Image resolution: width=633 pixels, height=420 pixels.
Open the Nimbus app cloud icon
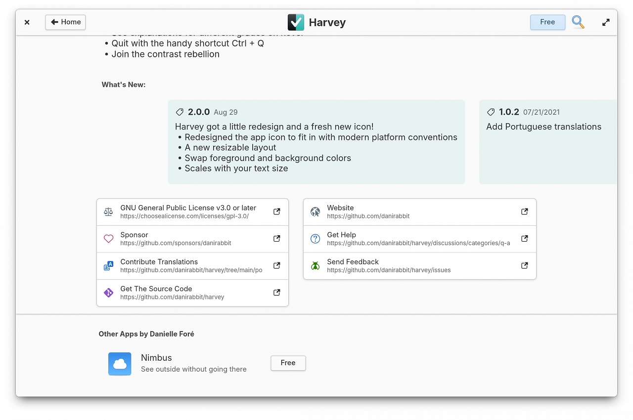[120, 364]
